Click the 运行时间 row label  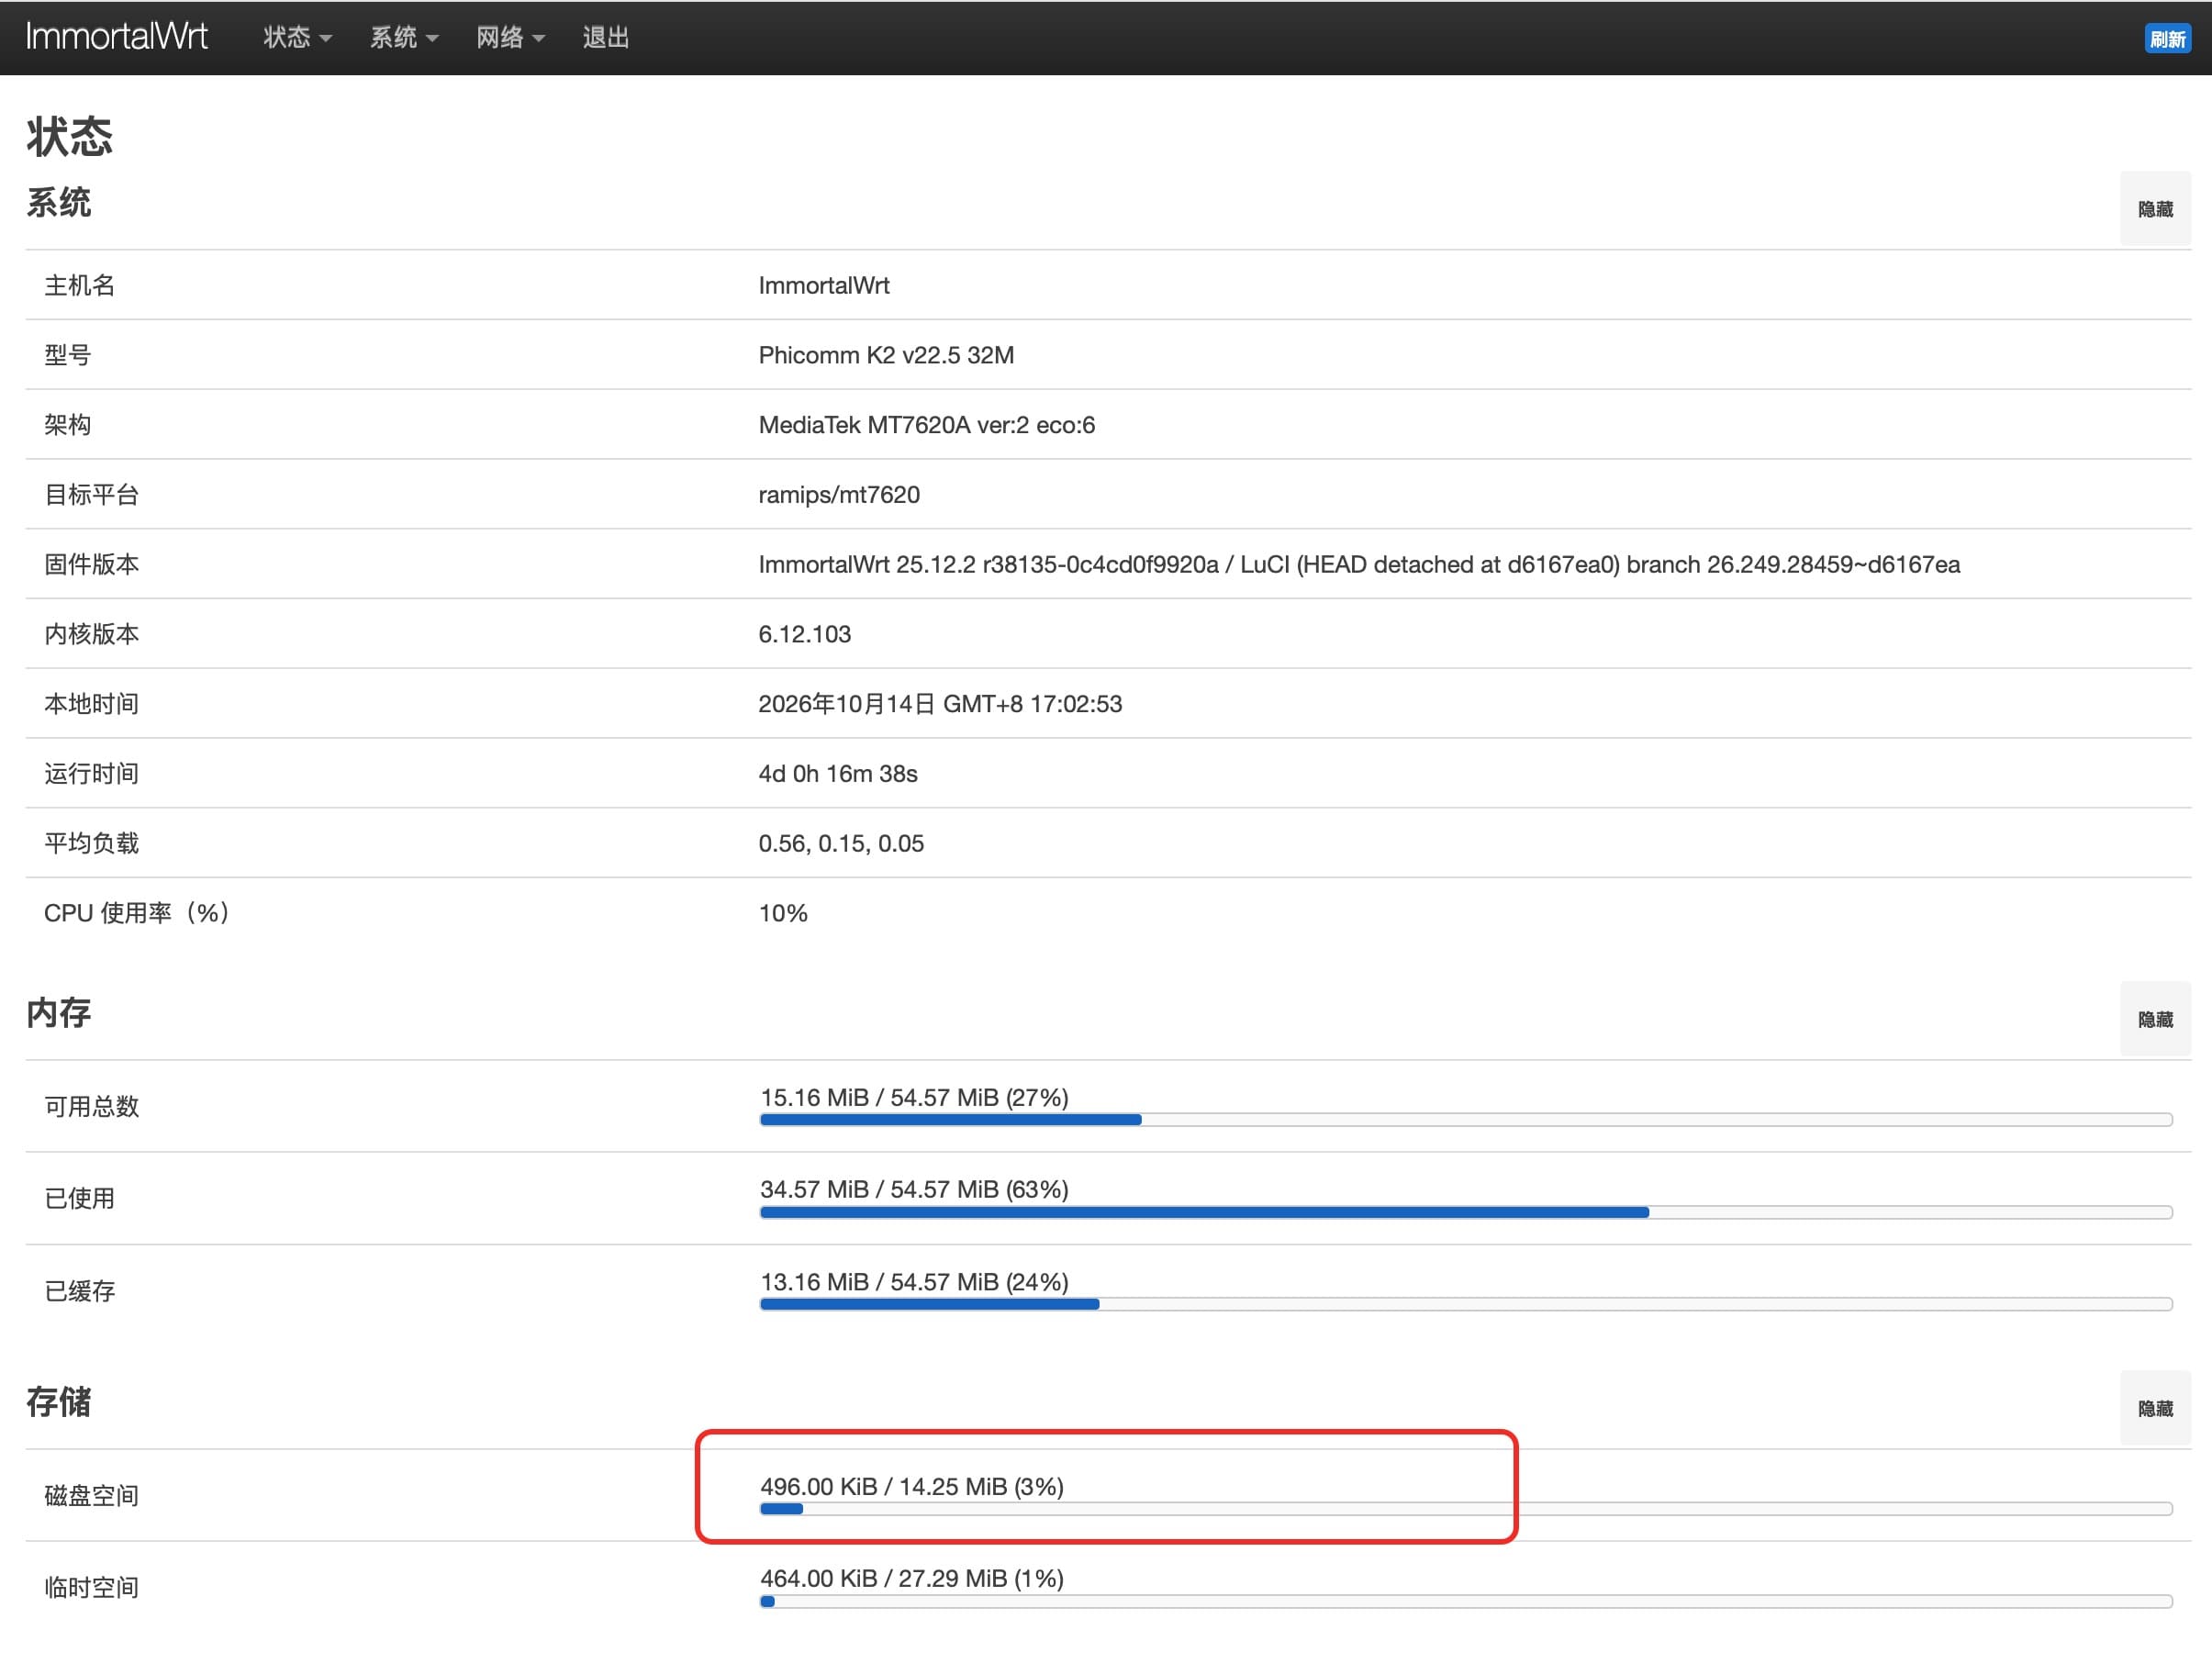92,774
